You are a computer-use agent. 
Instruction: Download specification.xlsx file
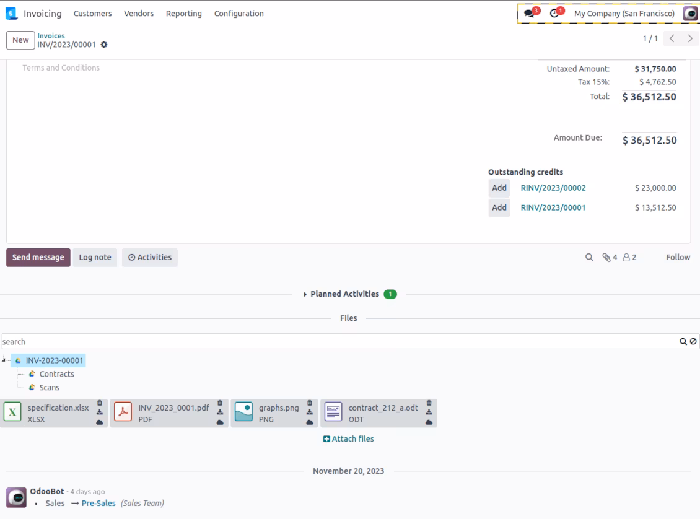[x=100, y=412]
